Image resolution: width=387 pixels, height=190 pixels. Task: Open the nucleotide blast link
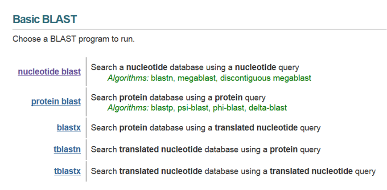pyautogui.click(x=49, y=71)
